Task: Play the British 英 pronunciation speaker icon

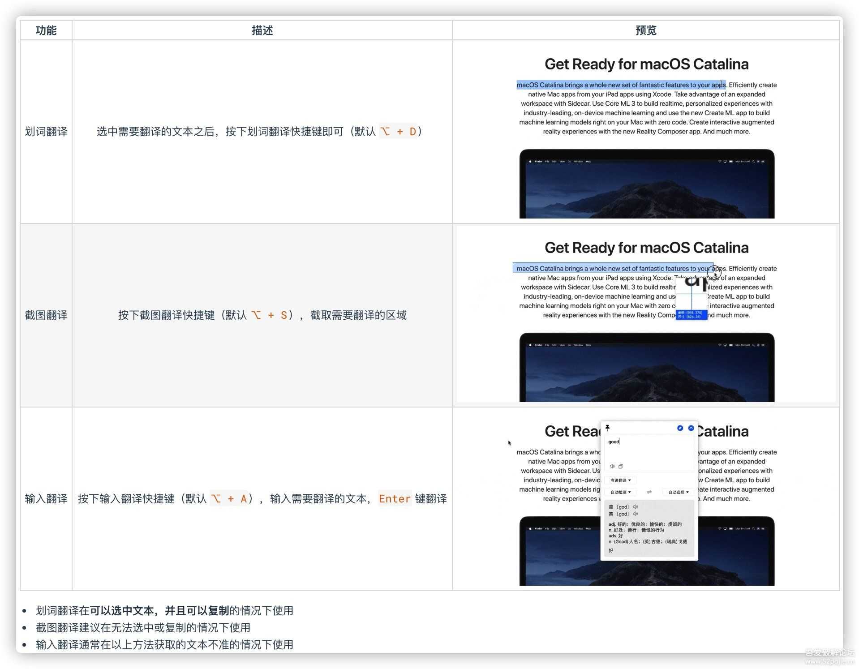Action: (636, 514)
